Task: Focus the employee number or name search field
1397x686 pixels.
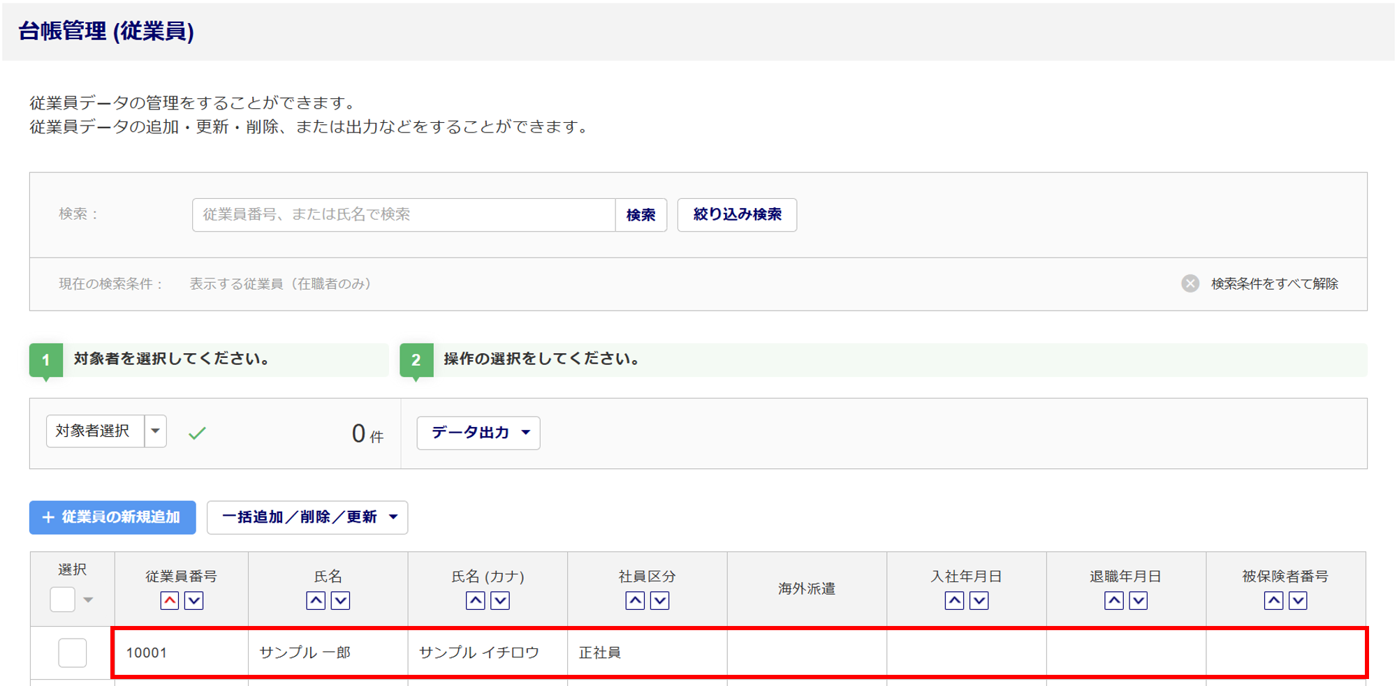Action: point(403,215)
